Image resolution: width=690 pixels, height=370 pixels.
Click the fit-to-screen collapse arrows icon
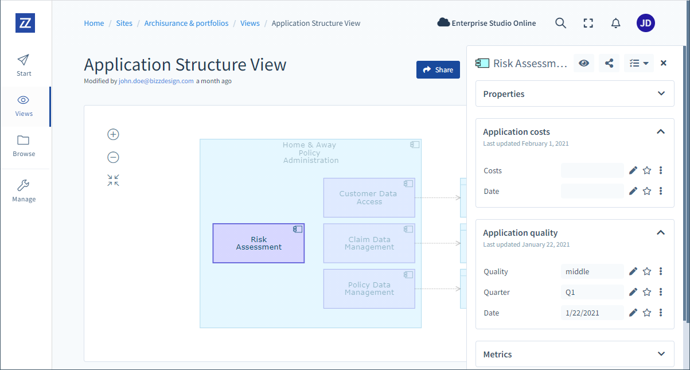click(x=113, y=181)
